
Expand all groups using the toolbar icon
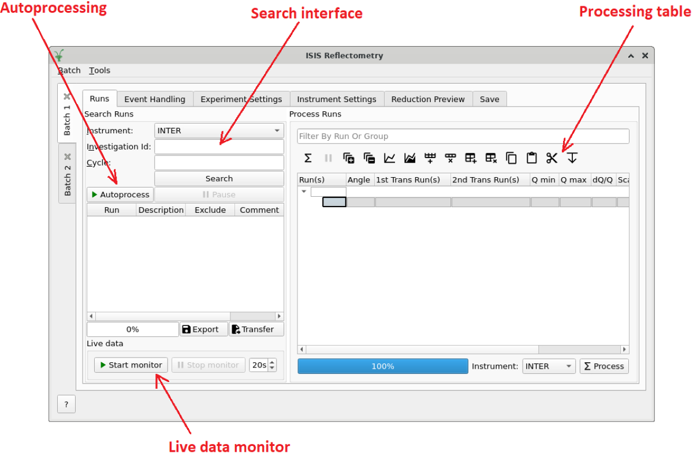(x=348, y=158)
